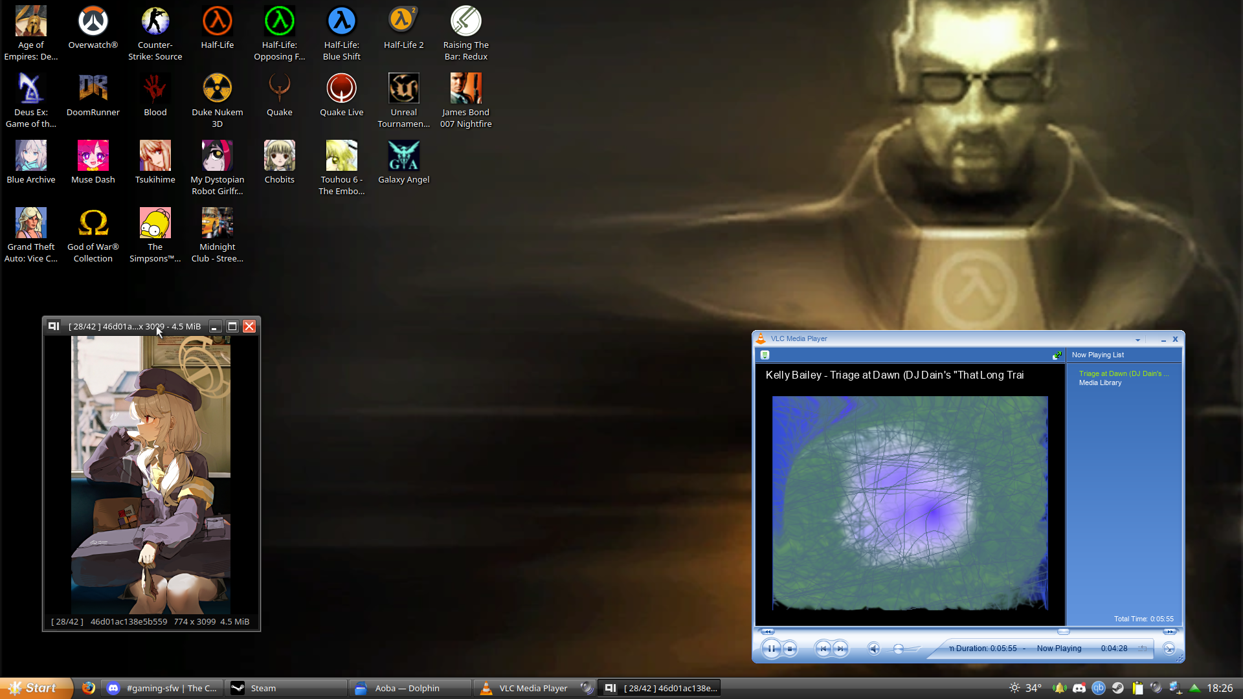
Task: Open the notification bell tray icon
Action: 1059,688
